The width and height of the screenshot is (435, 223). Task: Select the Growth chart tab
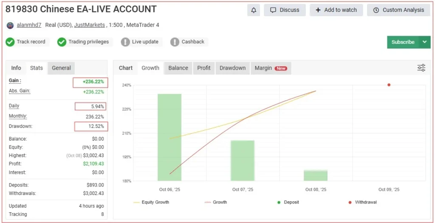(x=150, y=68)
